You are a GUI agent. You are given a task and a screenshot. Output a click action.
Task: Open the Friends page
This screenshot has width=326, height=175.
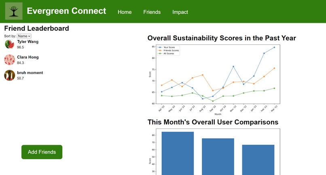[x=152, y=12]
